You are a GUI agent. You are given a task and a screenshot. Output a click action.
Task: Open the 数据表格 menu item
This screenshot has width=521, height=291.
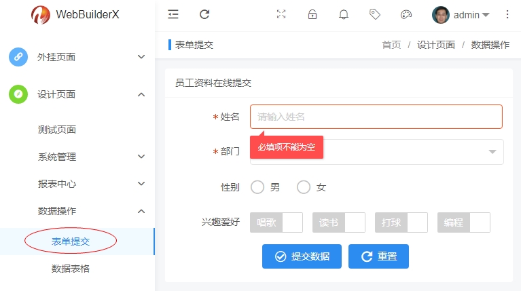coord(71,269)
